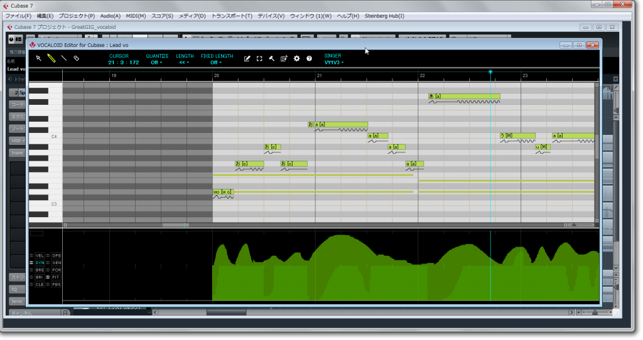Screen dimensions: 643x340
Task: Click the Cubase project zoom slider handle
Action: pyautogui.click(x=595, y=312)
